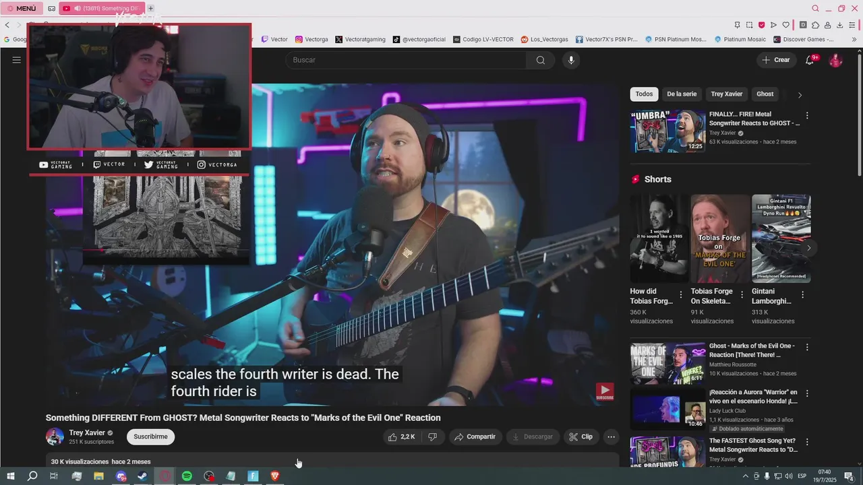The height and width of the screenshot is (485, 863).
Task: Show next Shorts with the arrow
Action: point(808,248)
